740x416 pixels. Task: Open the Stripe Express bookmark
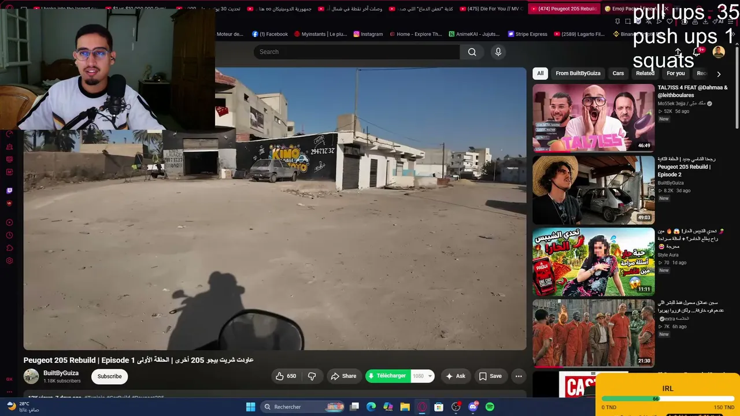coord(527,34)
